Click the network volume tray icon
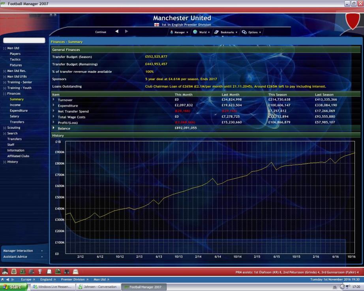 click(x=348, y=287)
